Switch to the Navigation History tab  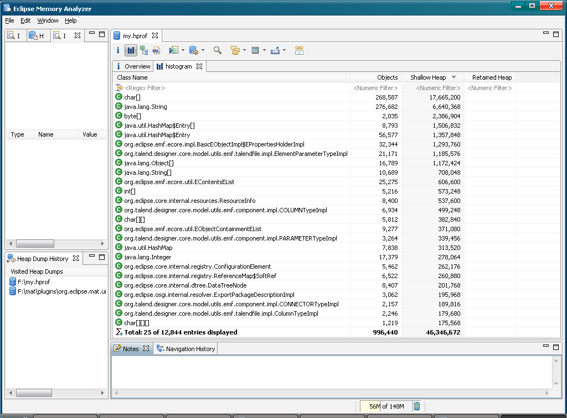(185, 349)
